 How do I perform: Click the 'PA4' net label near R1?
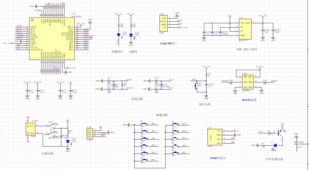261,132
